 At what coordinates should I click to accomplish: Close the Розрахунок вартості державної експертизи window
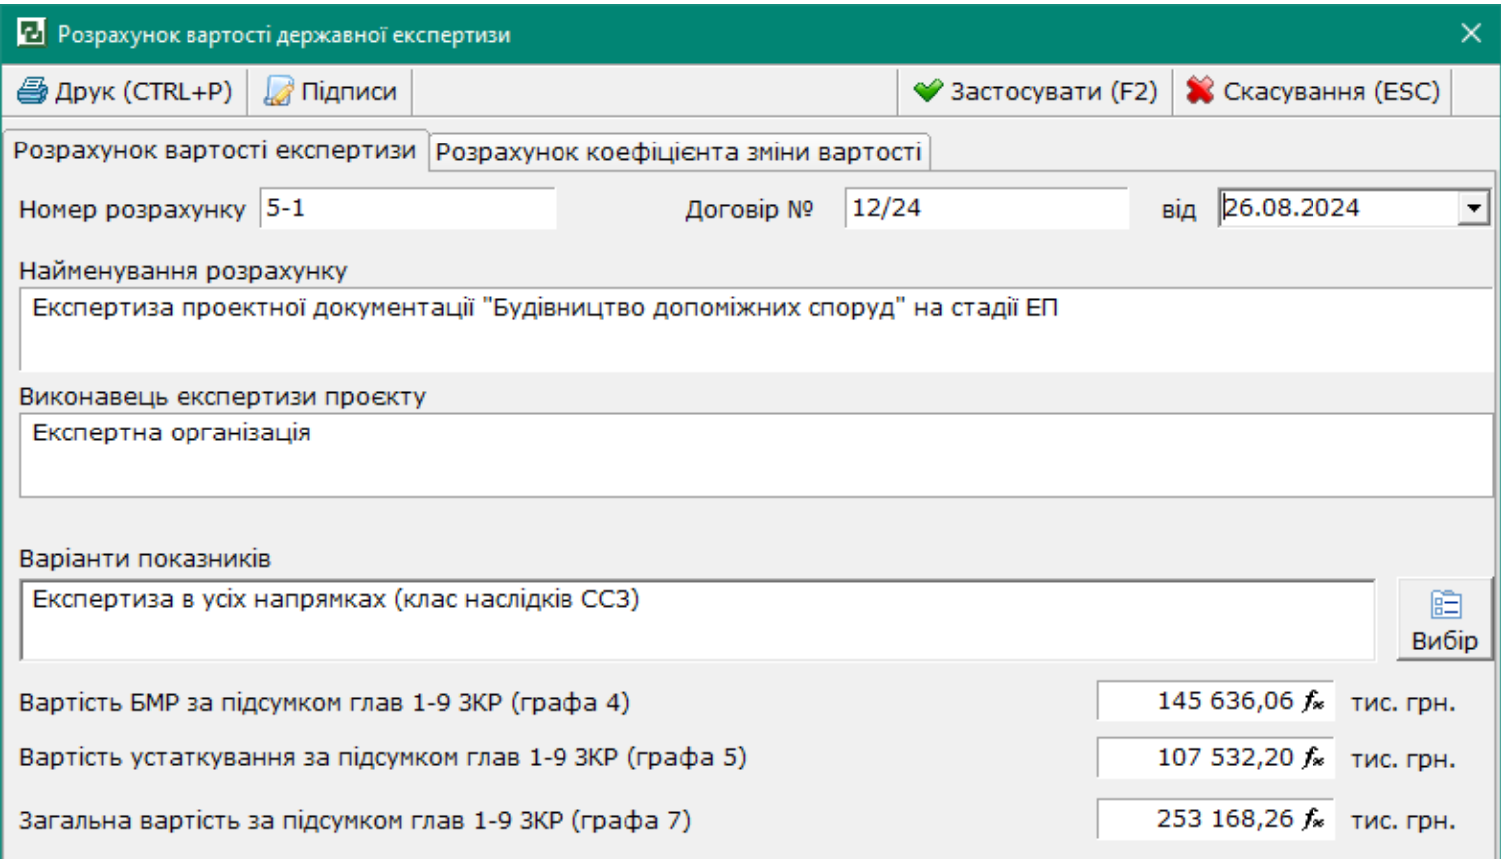coord(1471,33)
